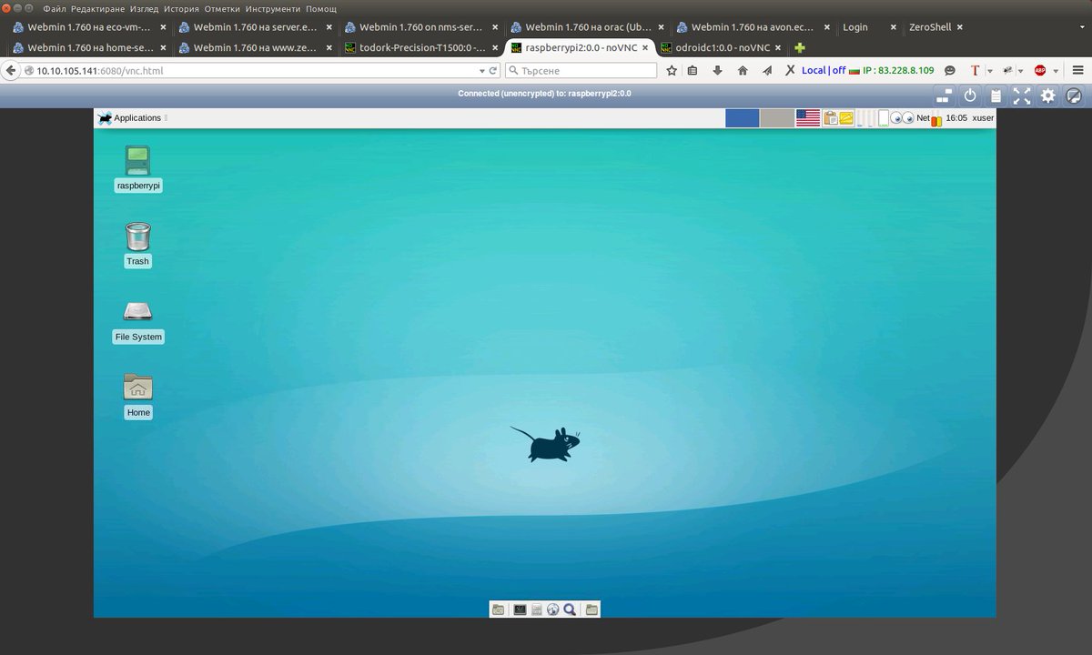Click the Adblock Plus toolbar icon
Screen dimensions: 1092x655
tap(1040, 70)
